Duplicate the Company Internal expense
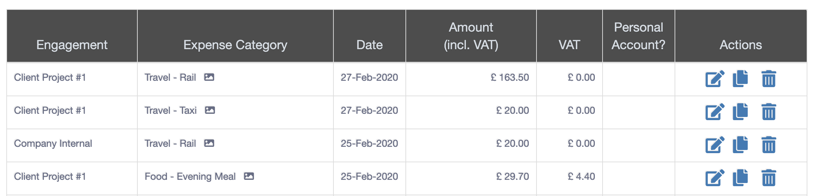 point(740,145)
